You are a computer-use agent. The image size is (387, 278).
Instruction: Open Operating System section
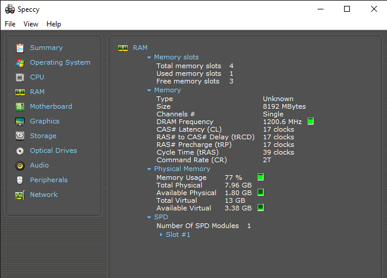(x=60, y=62)
